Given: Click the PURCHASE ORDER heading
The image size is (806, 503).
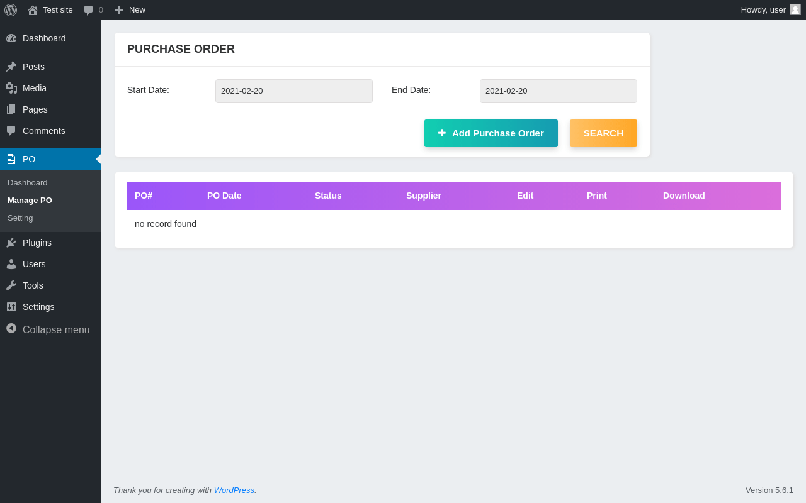Looking at the screenshot, I should 181,49.
